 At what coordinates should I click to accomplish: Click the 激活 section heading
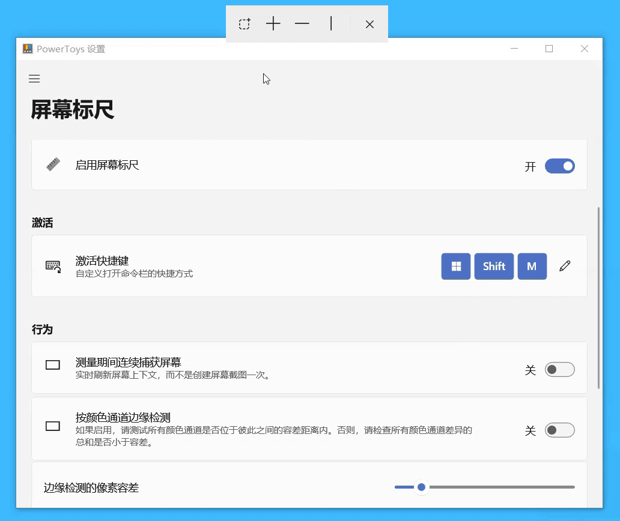click(42, 223)
